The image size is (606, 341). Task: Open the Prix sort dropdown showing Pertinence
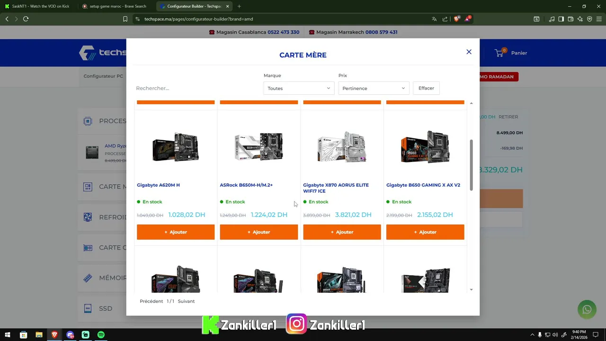click(x=374, y=88)
